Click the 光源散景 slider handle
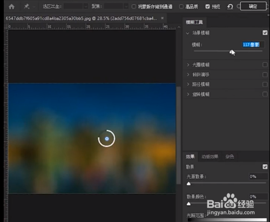 pos(188,184)
